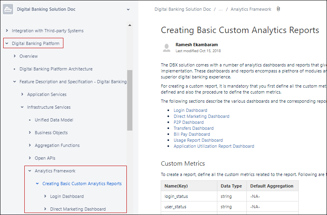
Task: Open Analytics Framework in sidebar tree
Action: [55, 171]
